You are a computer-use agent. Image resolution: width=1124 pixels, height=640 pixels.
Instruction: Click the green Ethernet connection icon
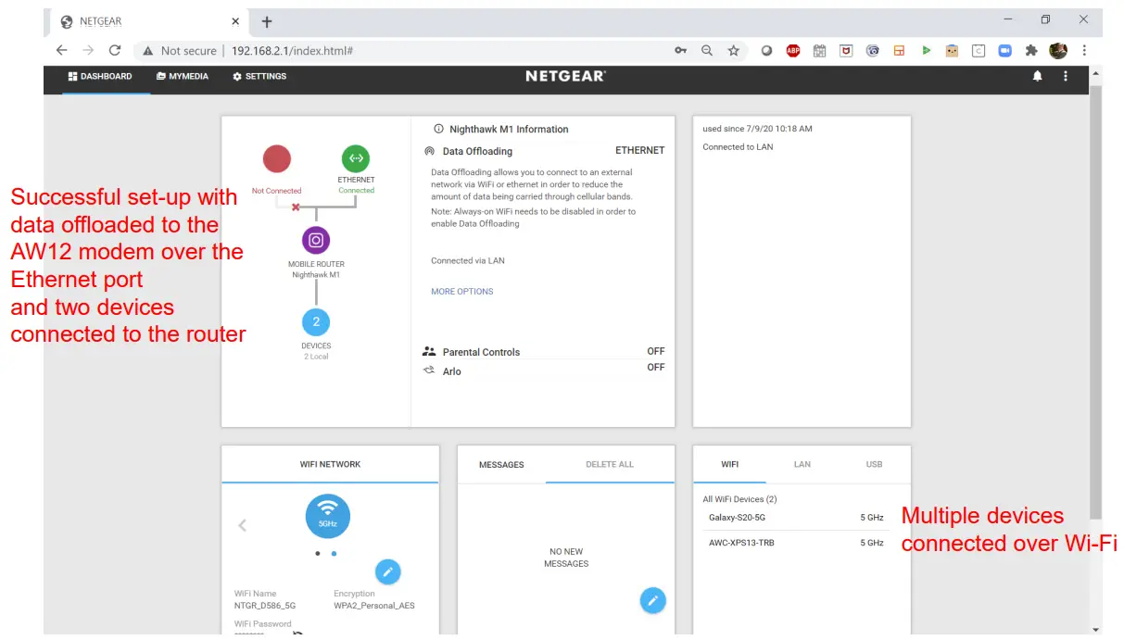tap(356, 158)
